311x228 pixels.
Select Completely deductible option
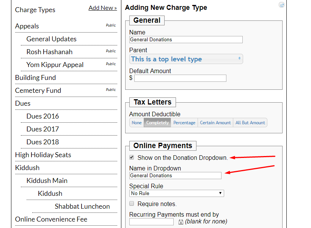click(157, 123)
